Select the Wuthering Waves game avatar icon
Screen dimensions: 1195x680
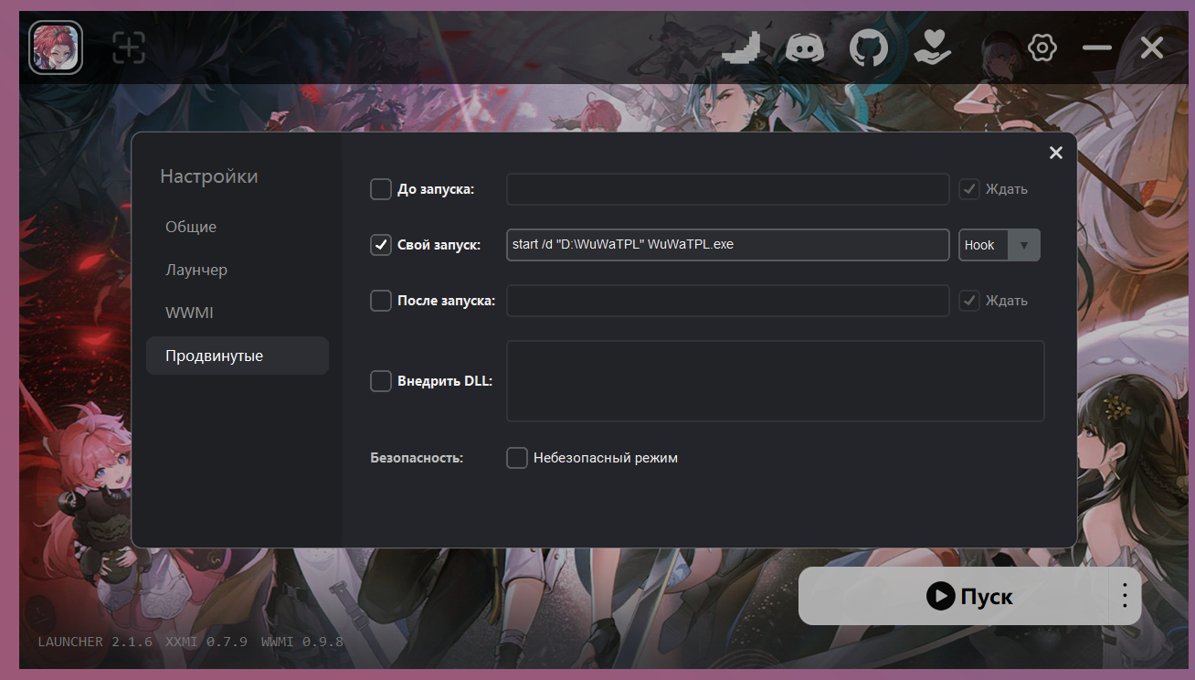(x=56, y=48)
